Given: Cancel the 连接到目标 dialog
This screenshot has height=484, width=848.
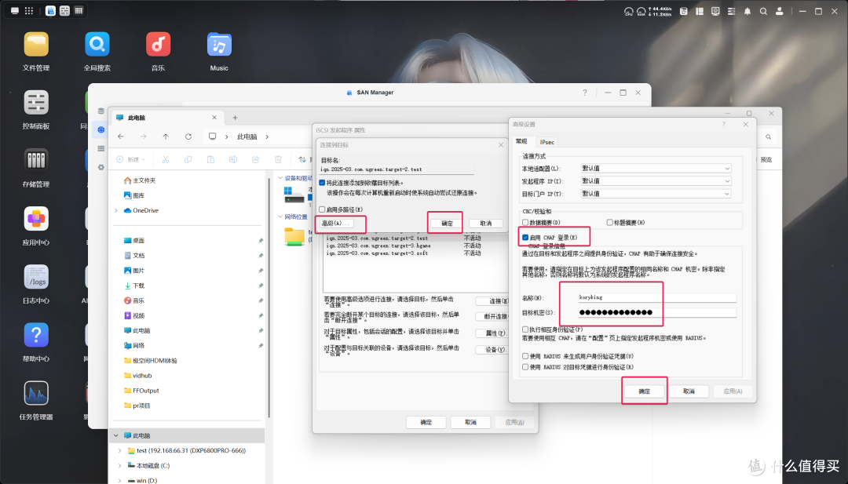Looking at the screenshot, I should point(486,223).
